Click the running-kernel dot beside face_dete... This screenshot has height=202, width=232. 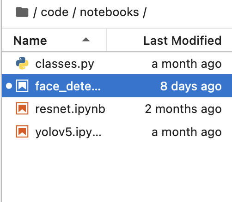point(9,86)
